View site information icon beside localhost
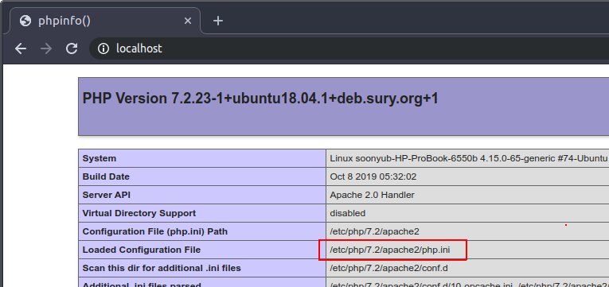Screen dimensions: 609x287 point(103,48)
